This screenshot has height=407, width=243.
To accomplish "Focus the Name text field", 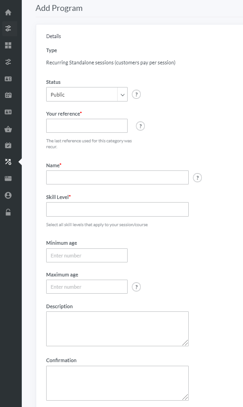I will tap(117, 178).
